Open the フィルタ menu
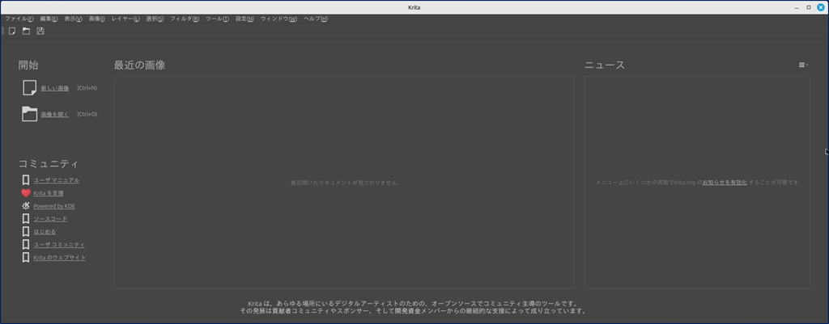Screen dimensions: 829x324 (185, 19)
